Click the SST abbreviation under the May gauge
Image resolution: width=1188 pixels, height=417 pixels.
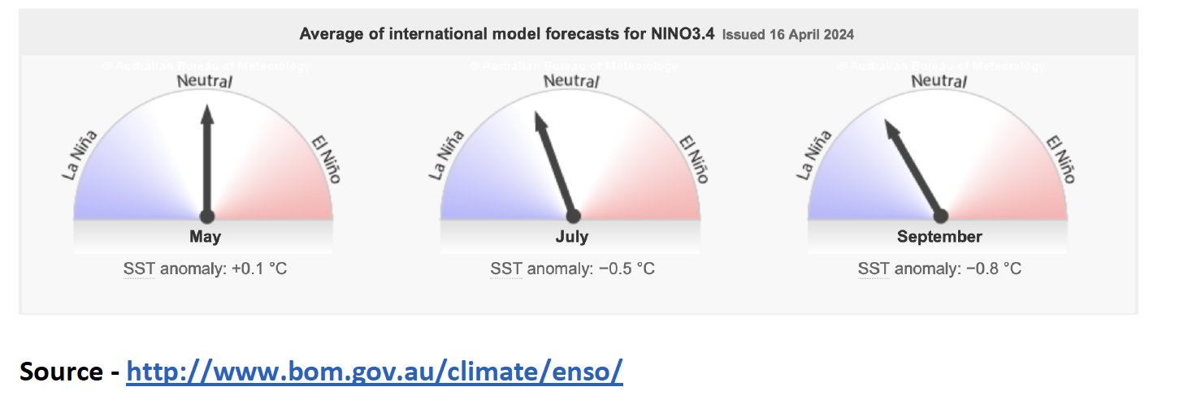tap(138, 268)
